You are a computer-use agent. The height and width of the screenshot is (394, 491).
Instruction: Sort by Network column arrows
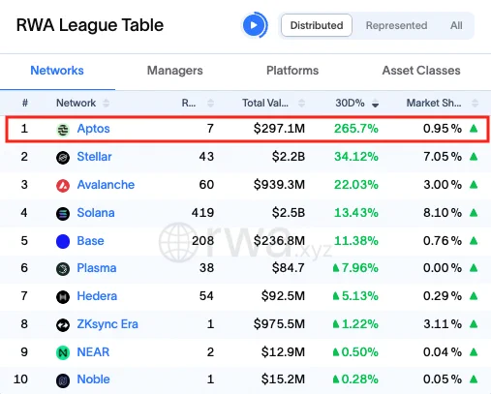pos(106,104)
